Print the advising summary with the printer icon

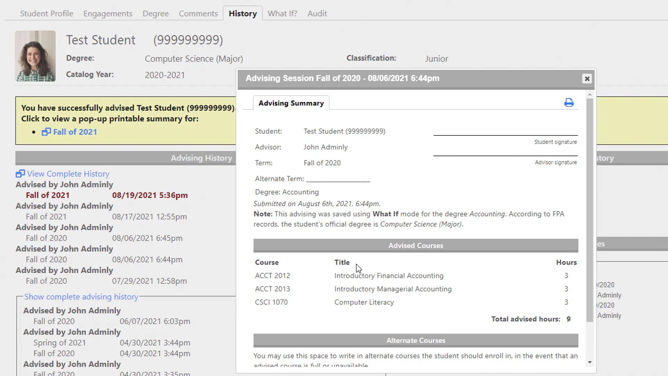coord(569,102)
